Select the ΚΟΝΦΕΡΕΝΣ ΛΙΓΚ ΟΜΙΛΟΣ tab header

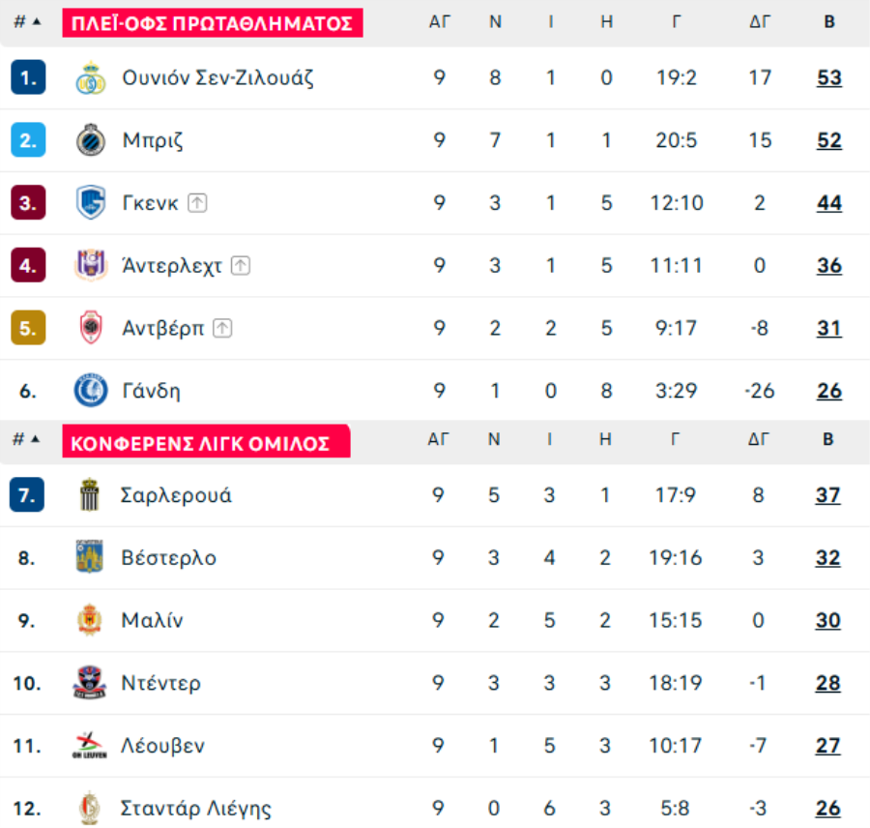tap(206, 441)
